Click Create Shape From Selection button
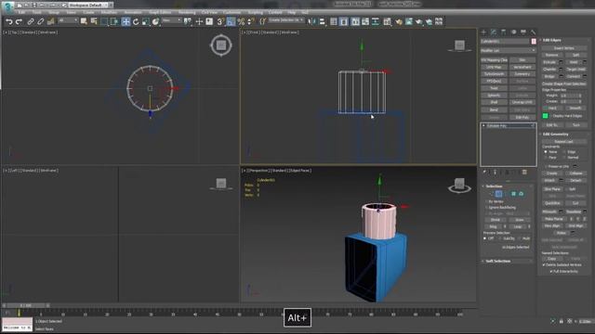This screenshot has width=595, height=334. pyautogui.click(x=564, y=83)
